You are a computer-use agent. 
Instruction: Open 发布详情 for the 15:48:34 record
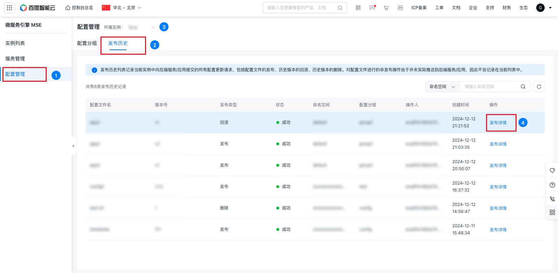coord(498,230)
